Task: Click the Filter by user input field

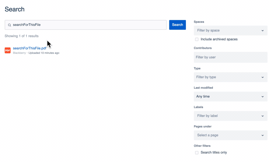Action: [x=230, y=57]
